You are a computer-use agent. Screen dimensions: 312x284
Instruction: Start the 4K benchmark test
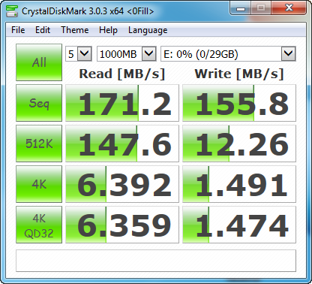pyautogui.click(x=39, y=184)
